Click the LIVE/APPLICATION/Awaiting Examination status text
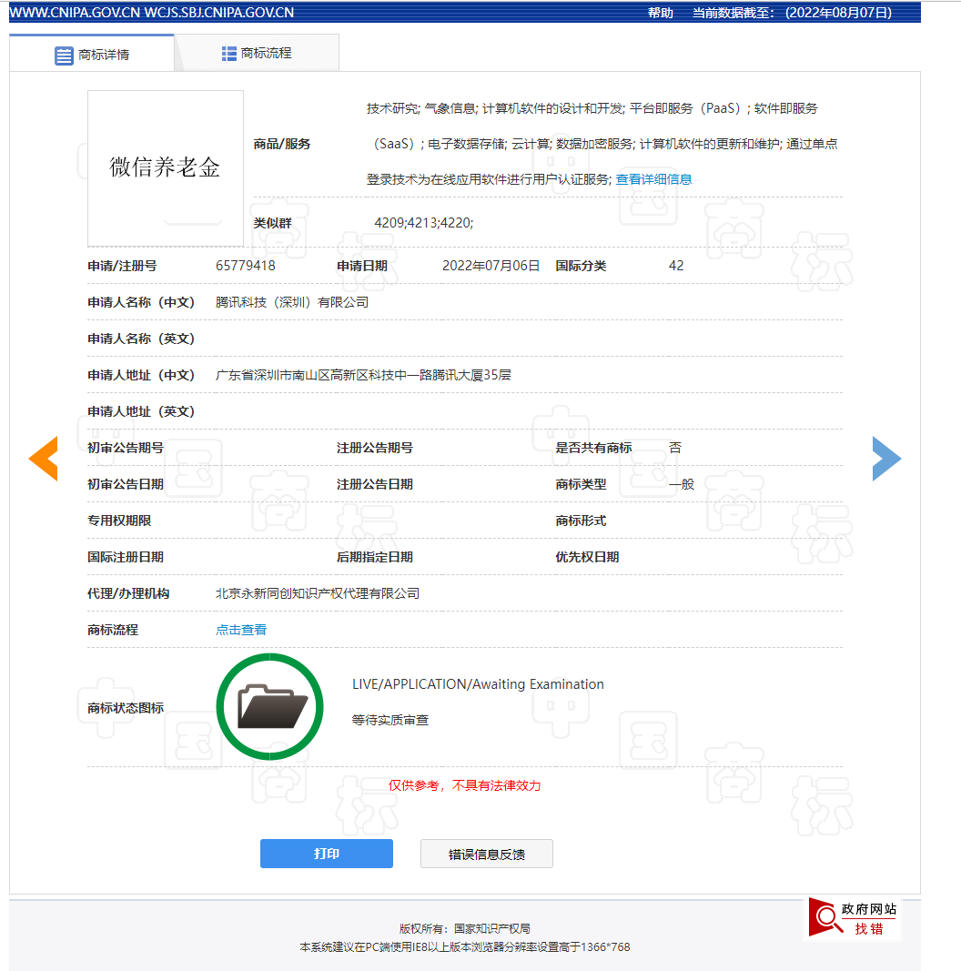The width and height of the screenshot is (961, 971). point(478,683)
